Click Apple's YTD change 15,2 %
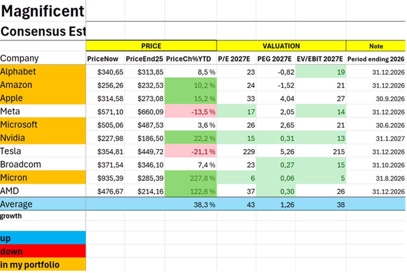The height and width of the screenshot is (273, 407). 191,98
